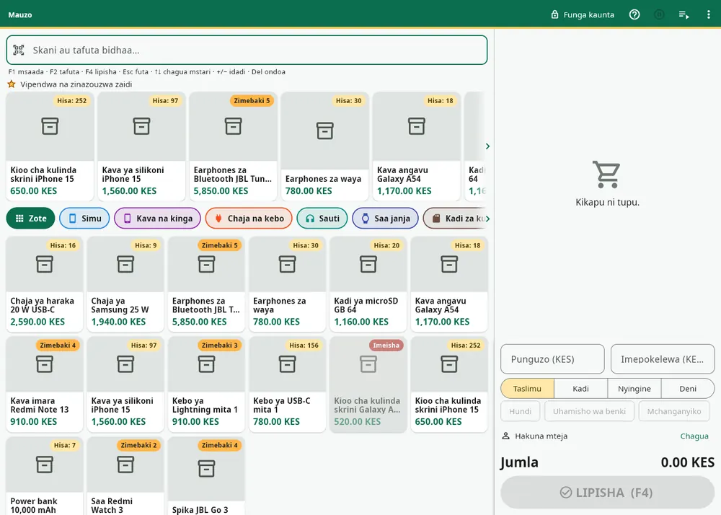
Task: Toggle the Hundi payment chip
Action: (x=520, y=411)
